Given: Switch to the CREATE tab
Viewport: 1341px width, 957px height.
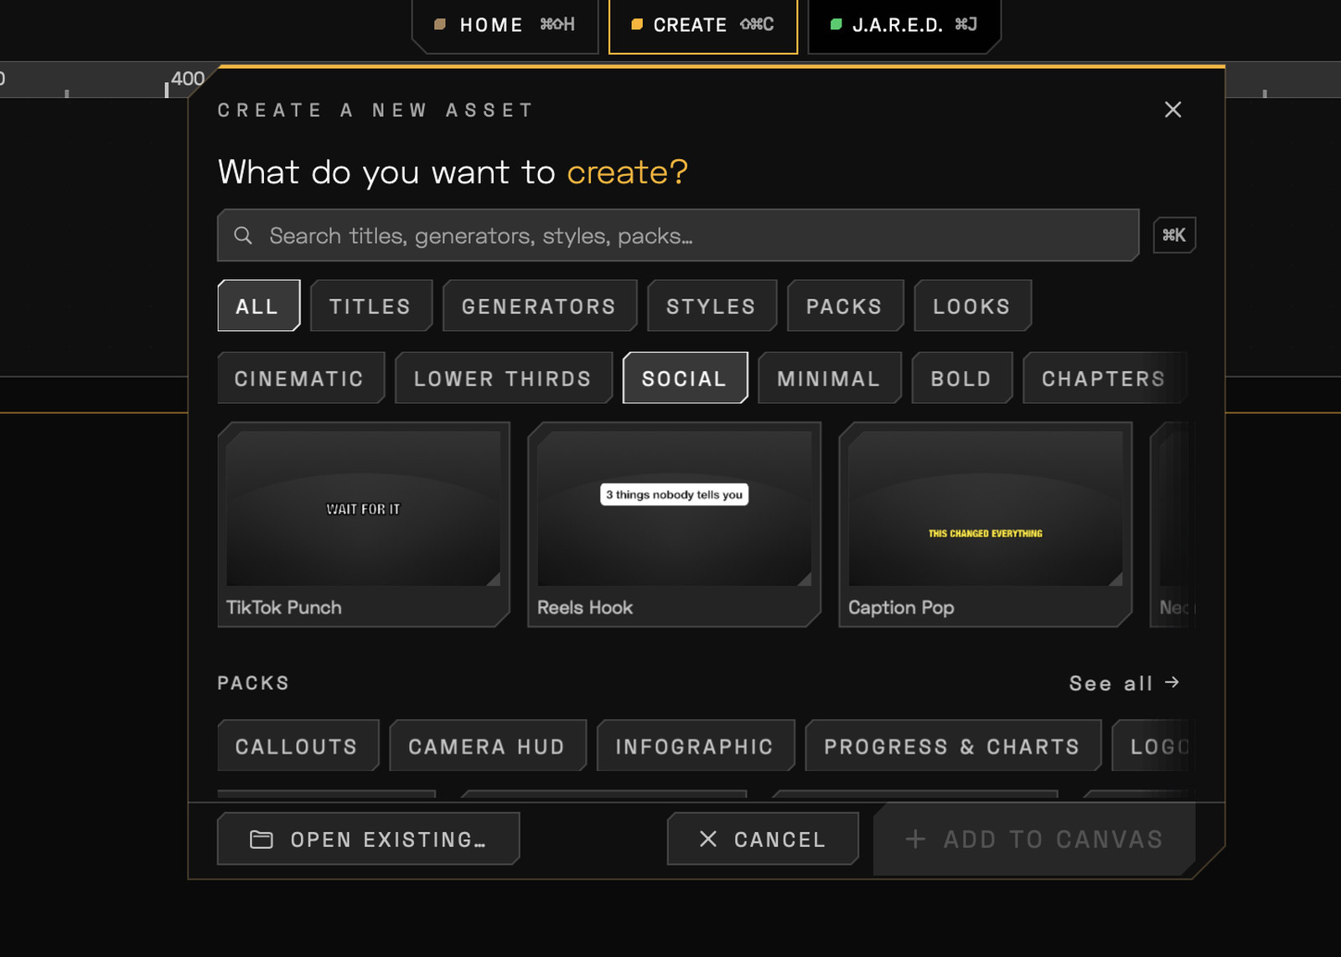Looking at the screenshot, I should coord(702,26).
